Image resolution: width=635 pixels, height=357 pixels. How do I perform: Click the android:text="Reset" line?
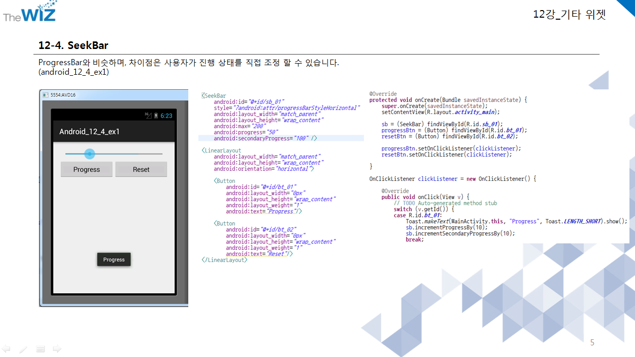coord(259,253)
